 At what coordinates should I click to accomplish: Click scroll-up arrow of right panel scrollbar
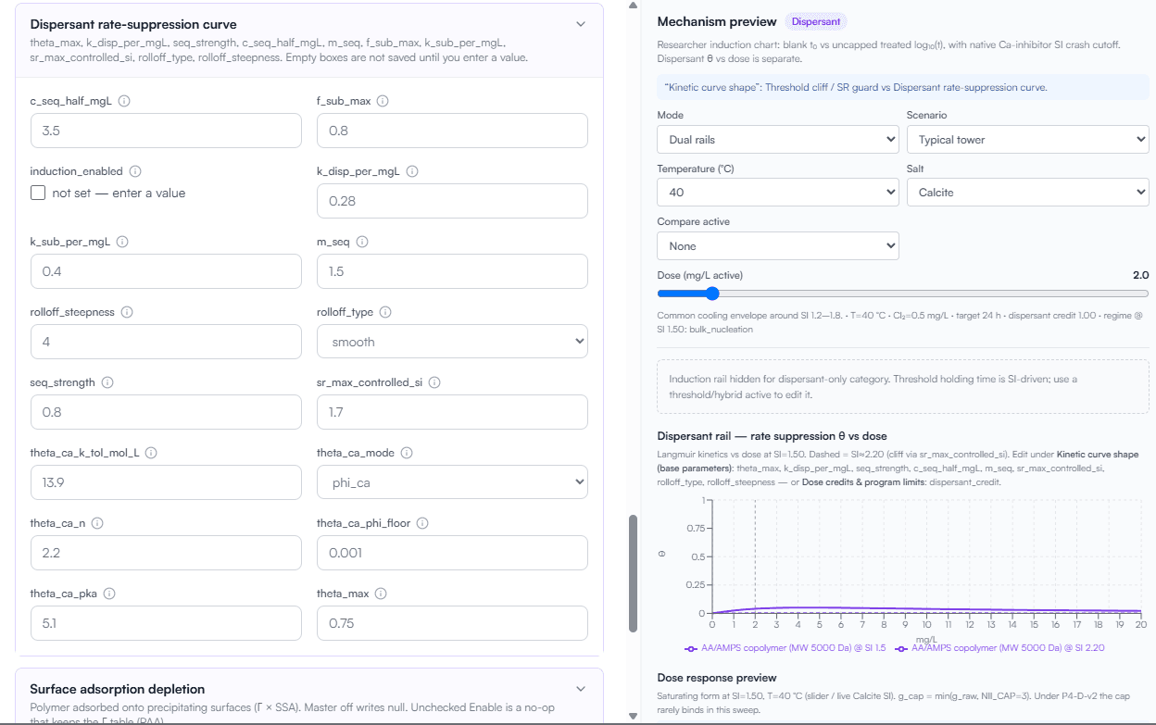click(634, 6)
